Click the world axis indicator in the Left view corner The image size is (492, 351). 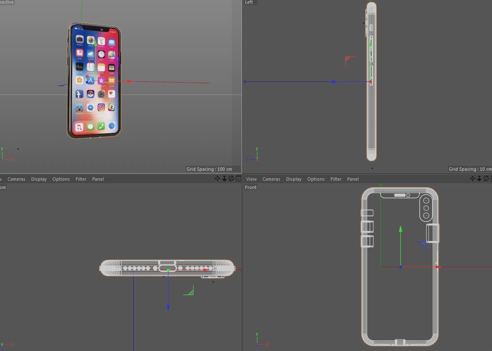point(252,155)
